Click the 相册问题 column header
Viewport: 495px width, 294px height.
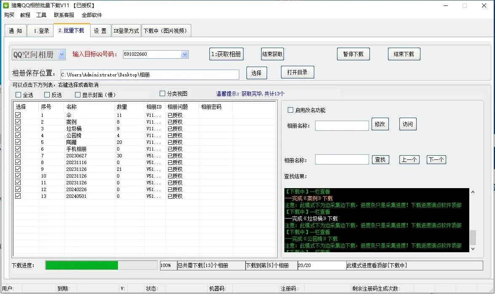(x=182, y=107)
